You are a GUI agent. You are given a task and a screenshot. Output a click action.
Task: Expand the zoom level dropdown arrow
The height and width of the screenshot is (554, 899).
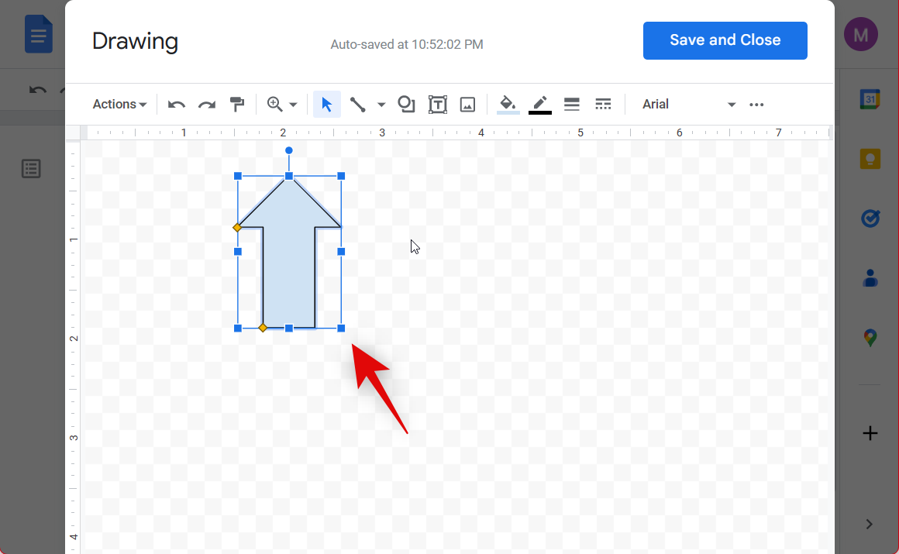[x=293, y=105]
